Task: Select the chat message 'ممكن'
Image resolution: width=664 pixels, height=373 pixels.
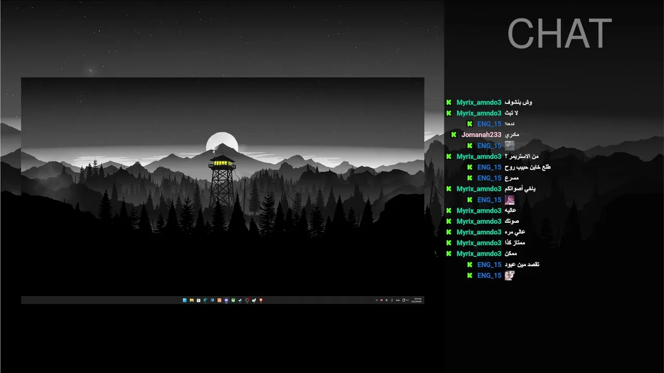Action: [510, 253]
